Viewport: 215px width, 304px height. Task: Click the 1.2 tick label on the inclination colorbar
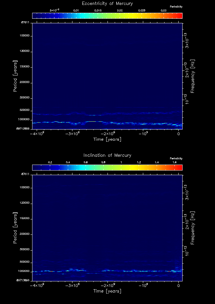(x=139, y=163)
